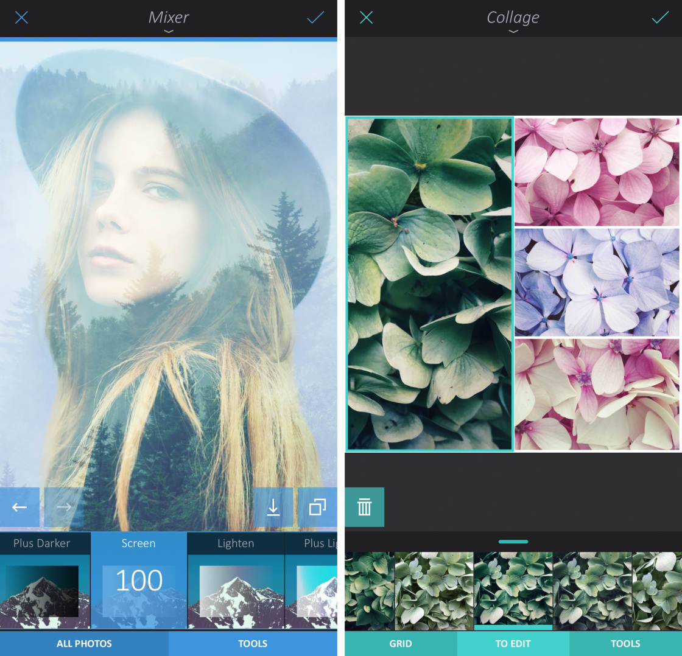
Task: Open the Collage title dropdown chevron
Action: point(513,29)
